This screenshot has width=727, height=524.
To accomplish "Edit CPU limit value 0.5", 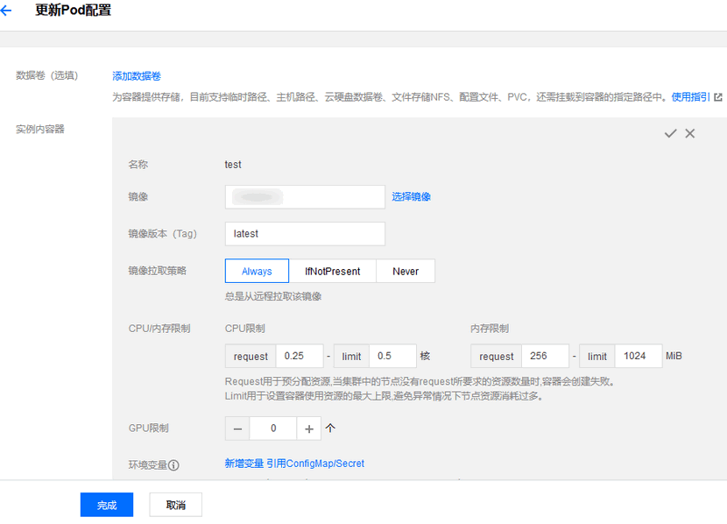I will pyautogui.click(x=392, y=356).
